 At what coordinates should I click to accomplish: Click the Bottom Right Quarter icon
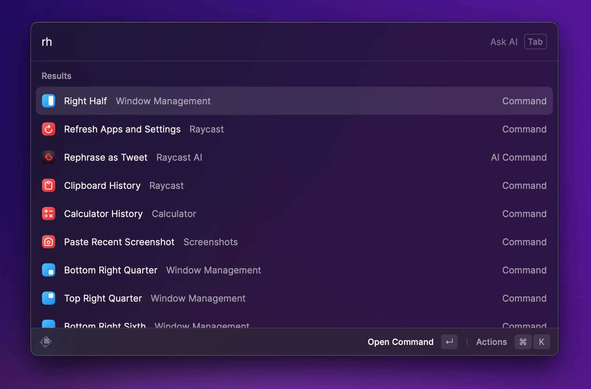coord(49,270)
